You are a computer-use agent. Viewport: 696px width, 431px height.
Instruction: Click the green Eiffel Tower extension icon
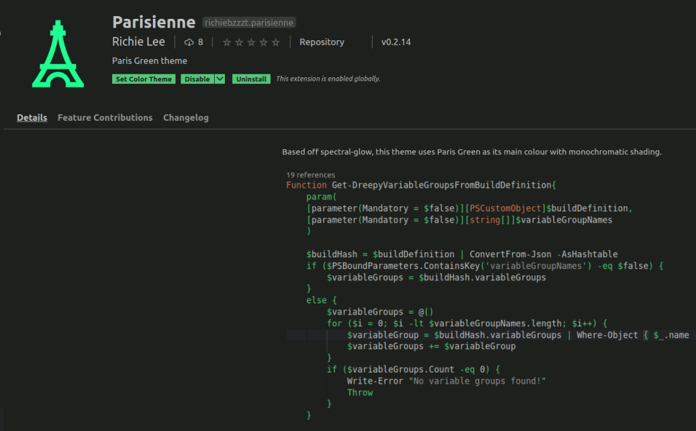coord(58,54)
